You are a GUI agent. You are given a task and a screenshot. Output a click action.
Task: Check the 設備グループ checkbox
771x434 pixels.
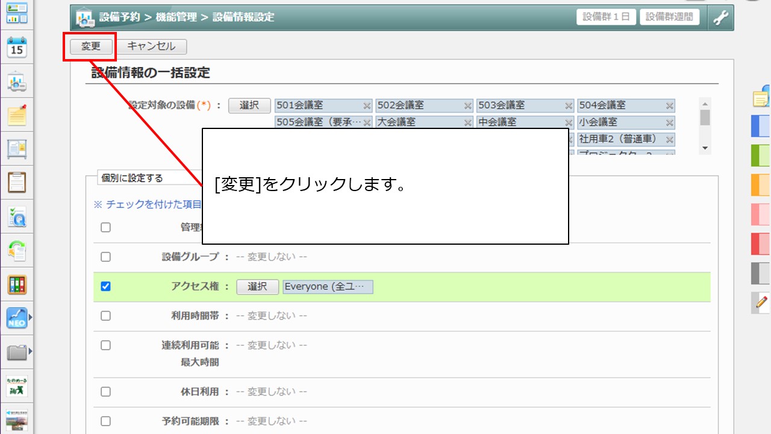pos(105,257)
